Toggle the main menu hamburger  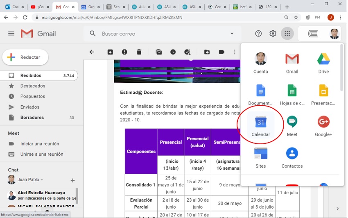pos(11,34)
